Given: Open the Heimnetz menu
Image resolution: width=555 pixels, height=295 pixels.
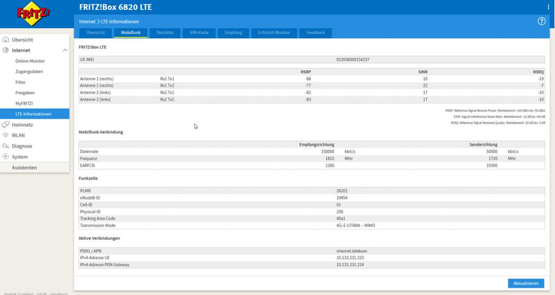Looking at the screenshot, I should [x=22, y=124].
